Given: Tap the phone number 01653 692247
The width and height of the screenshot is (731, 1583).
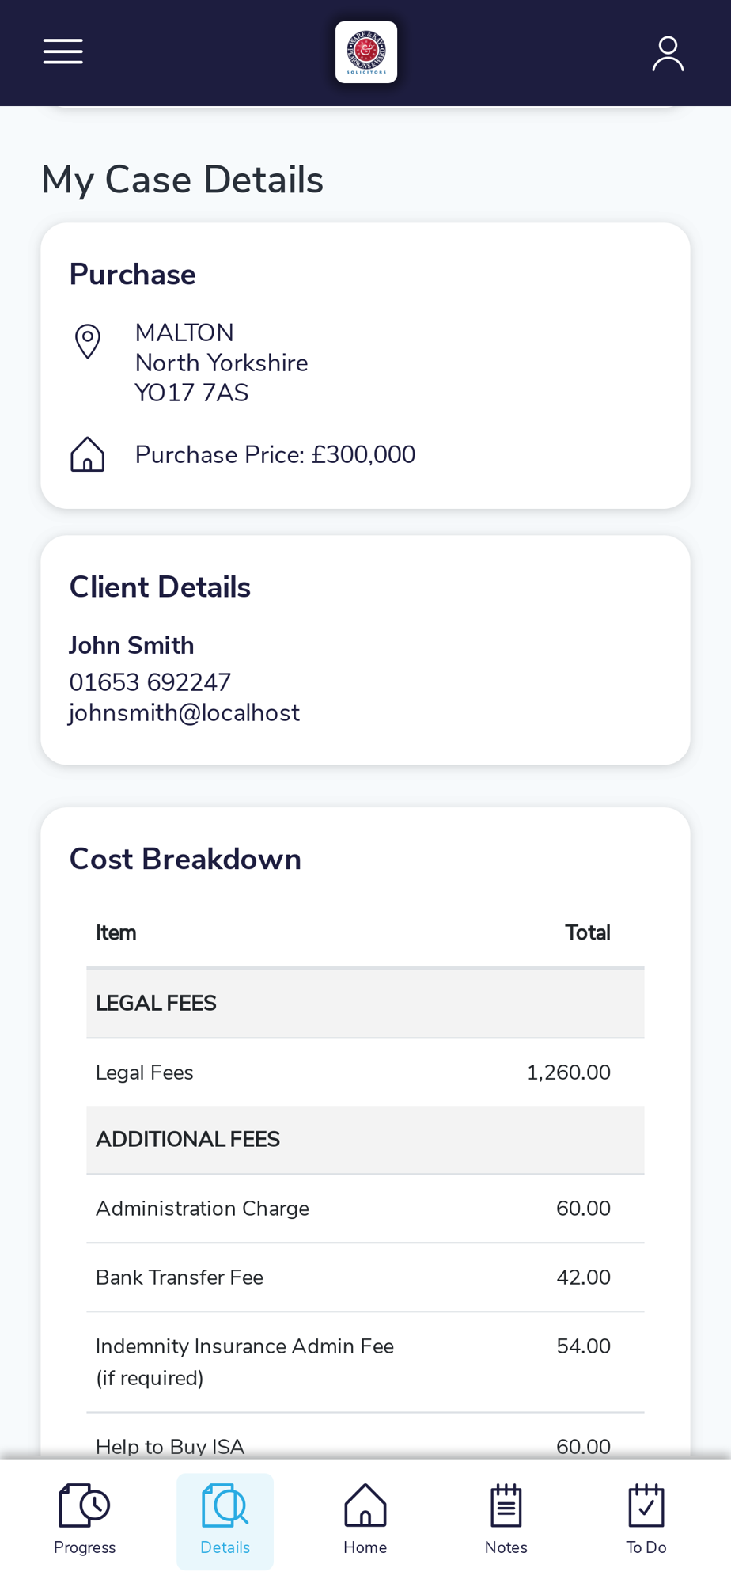Looking at the screenshot, I should (150, 682).
